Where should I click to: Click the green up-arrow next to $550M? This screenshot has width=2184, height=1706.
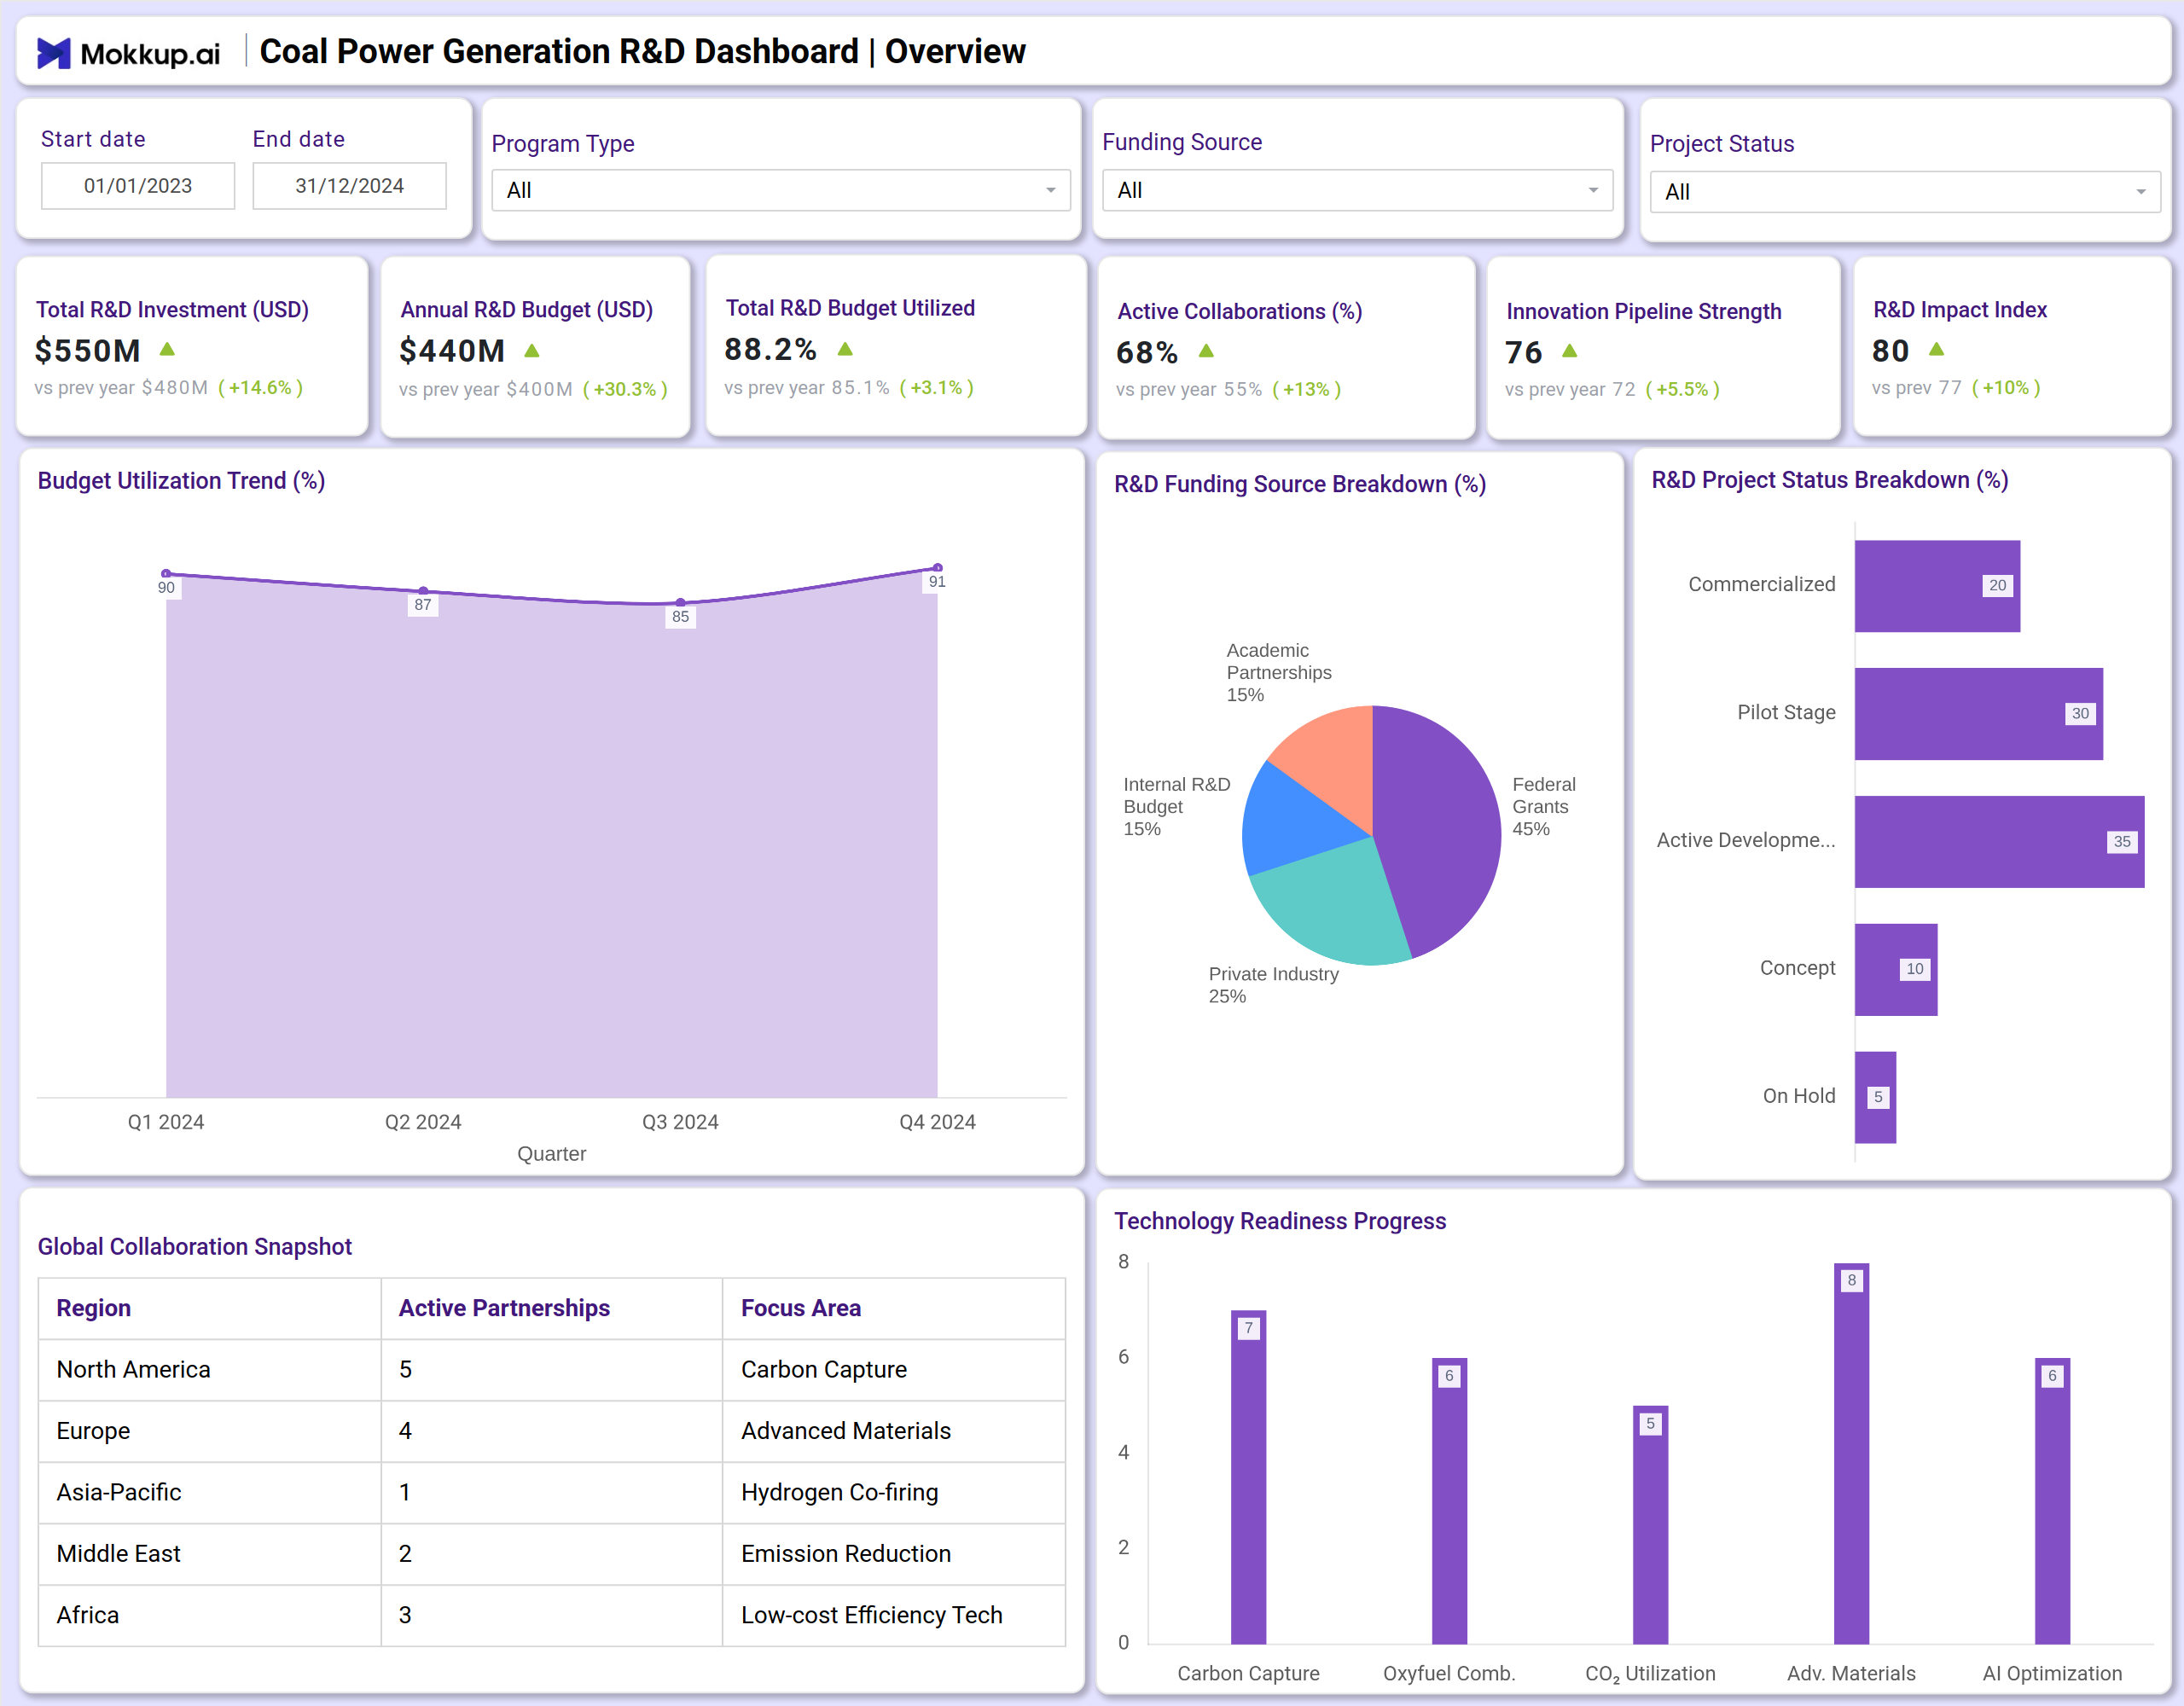[168, 349]
